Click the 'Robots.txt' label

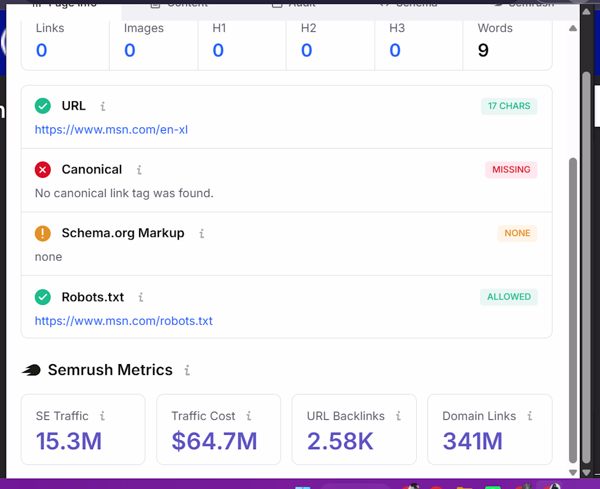93,297
